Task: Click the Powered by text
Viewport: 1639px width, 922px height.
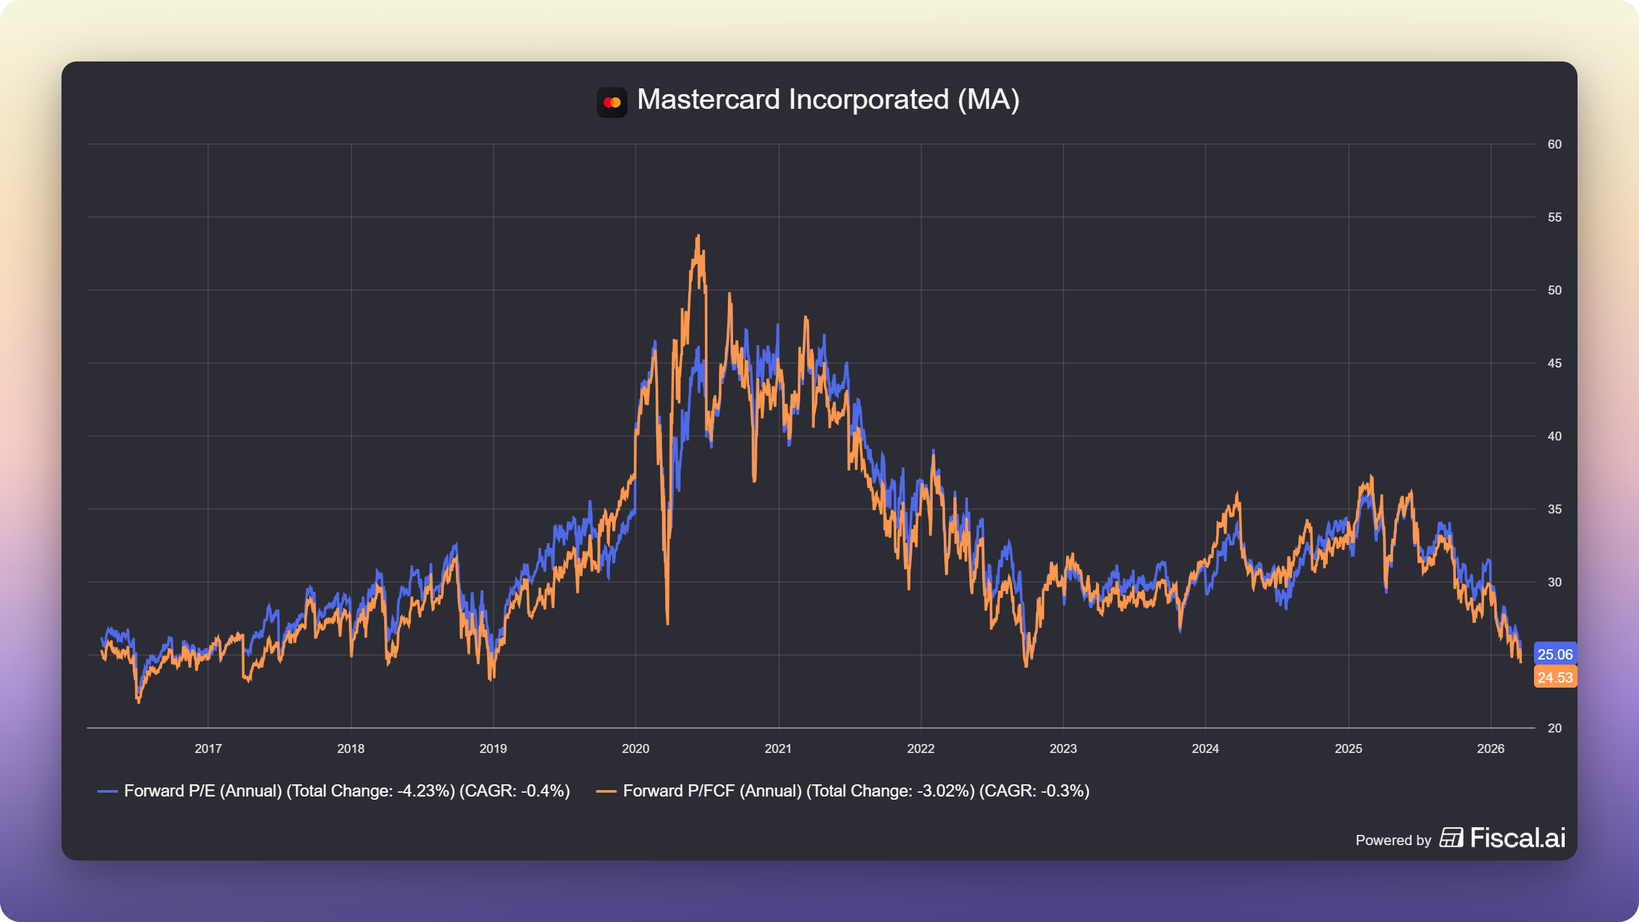Action: (1393, 840)
